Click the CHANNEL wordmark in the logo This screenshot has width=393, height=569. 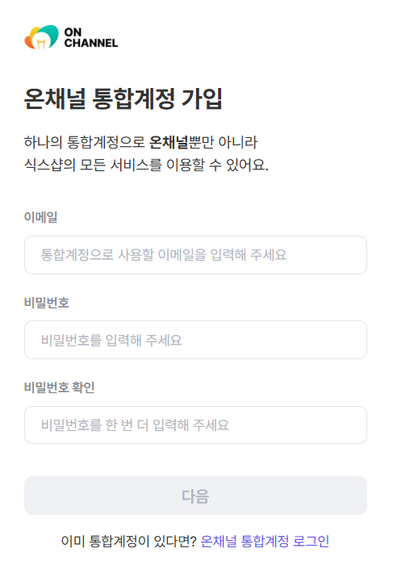pyautogui.click(x=91, y=44)
